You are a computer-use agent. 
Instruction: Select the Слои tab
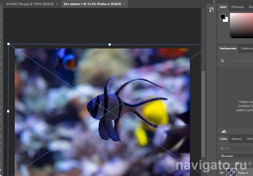pyautogui.click(x=223, y=139)
